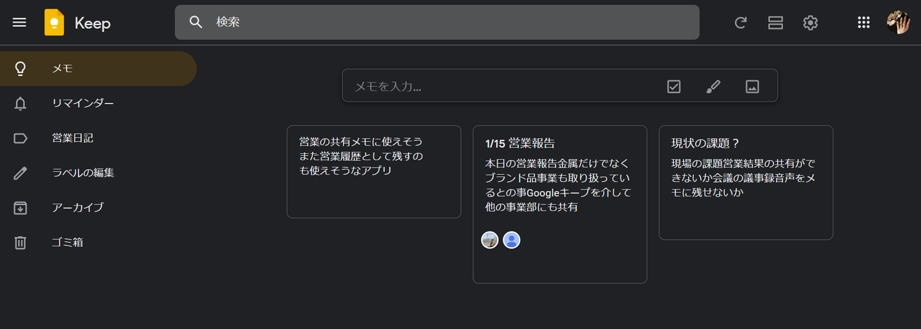The width and height of the screenshot is (921, 329).
Task: Click the メモを入力 note field
Action: click(x=499, y=86)
